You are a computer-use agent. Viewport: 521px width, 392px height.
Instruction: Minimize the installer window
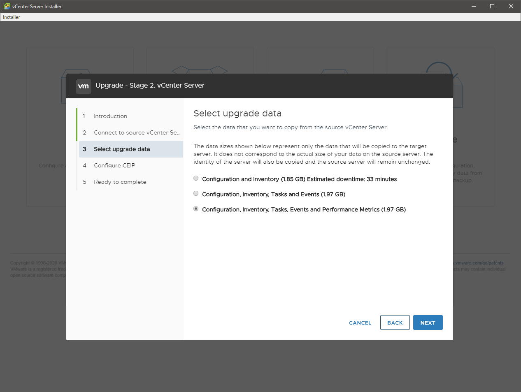pyautogui.click(x=473, y=6)
